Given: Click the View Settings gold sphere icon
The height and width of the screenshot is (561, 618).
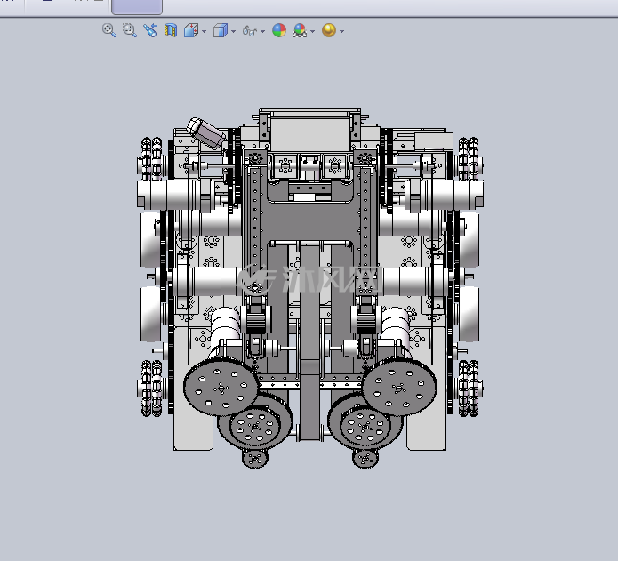Looking at the screenshot, I should [329, 30].
